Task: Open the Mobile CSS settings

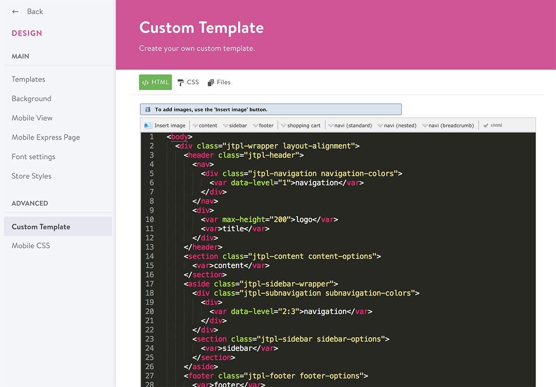Action: coord(31,245)
